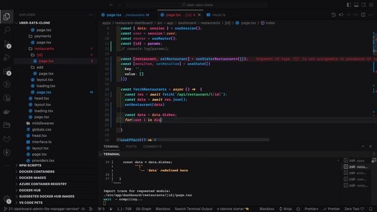Click split terminal icon beside terminal list
The height and width of the screenshot is (212, 377).
(x=373, y=161)
